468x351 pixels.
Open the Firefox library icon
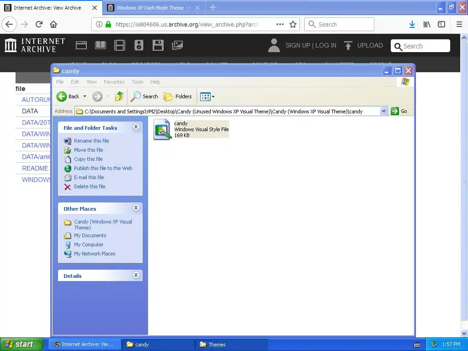tap(427, 24)
